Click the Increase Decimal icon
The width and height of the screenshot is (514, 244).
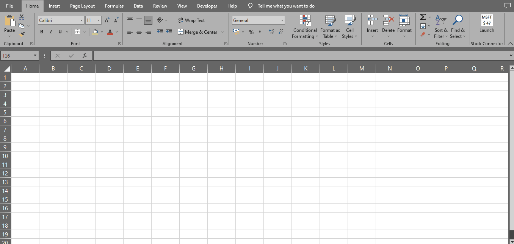click(x=272, y=32)
